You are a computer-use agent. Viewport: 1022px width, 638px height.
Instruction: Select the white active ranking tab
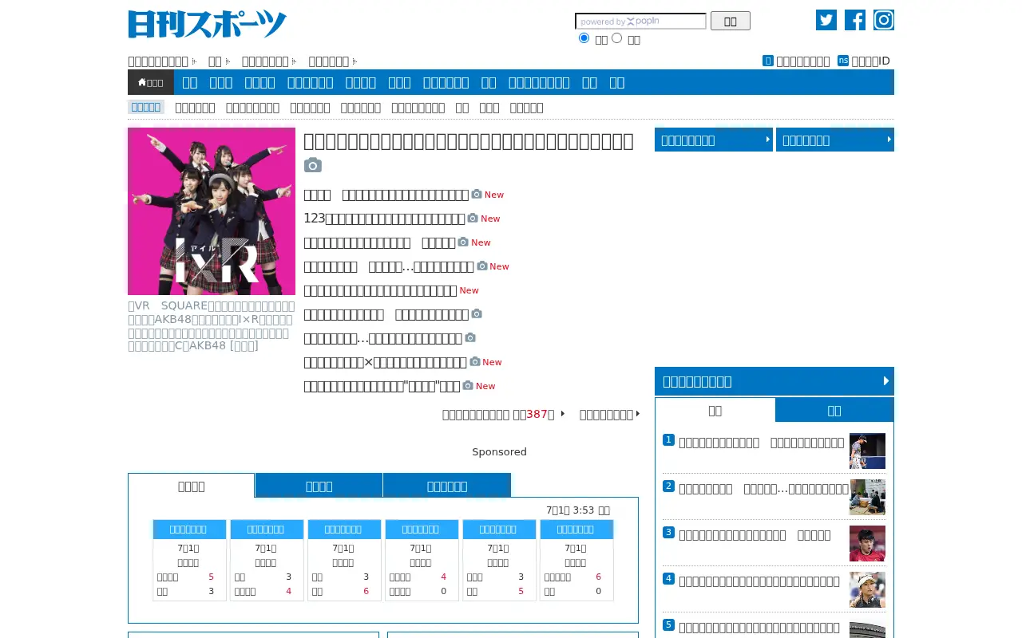(x=715, y=410)
